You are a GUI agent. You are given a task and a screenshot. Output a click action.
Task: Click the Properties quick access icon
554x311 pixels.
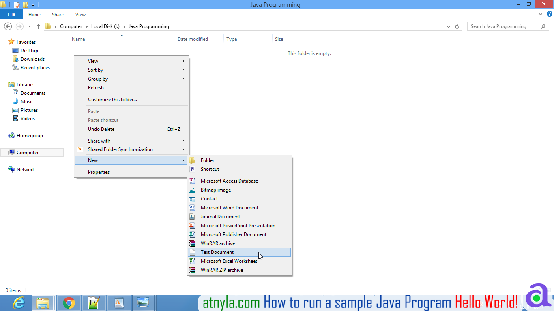tap(16, 4)
